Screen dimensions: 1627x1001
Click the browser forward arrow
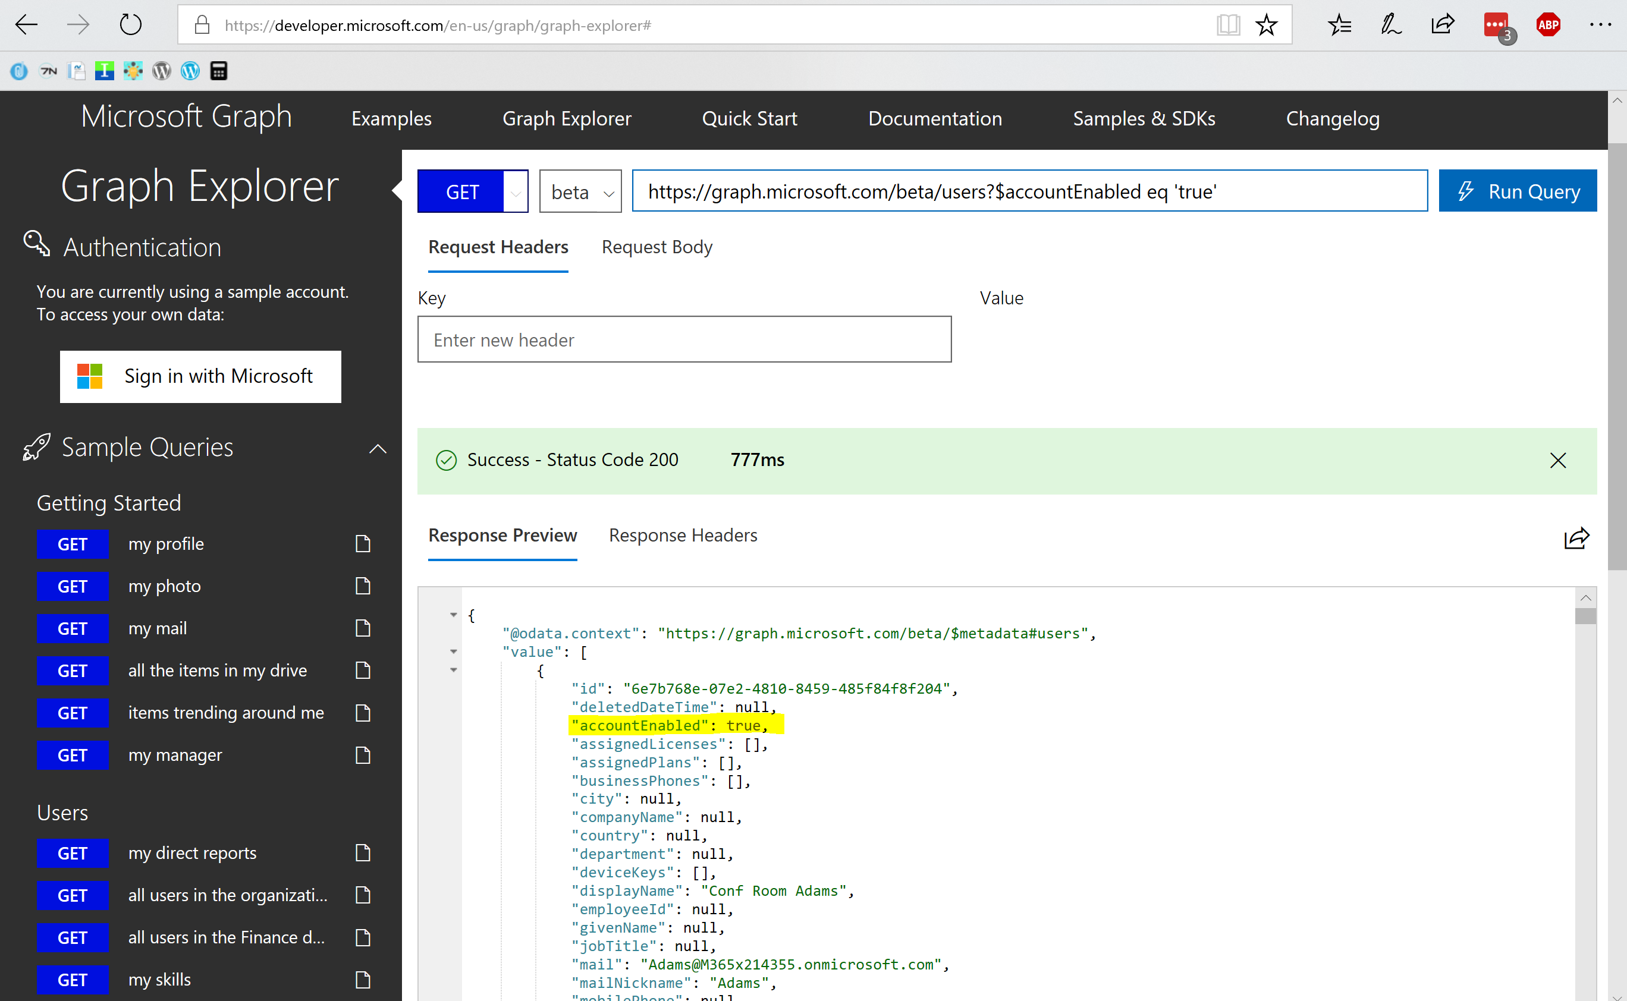point(78,25)
